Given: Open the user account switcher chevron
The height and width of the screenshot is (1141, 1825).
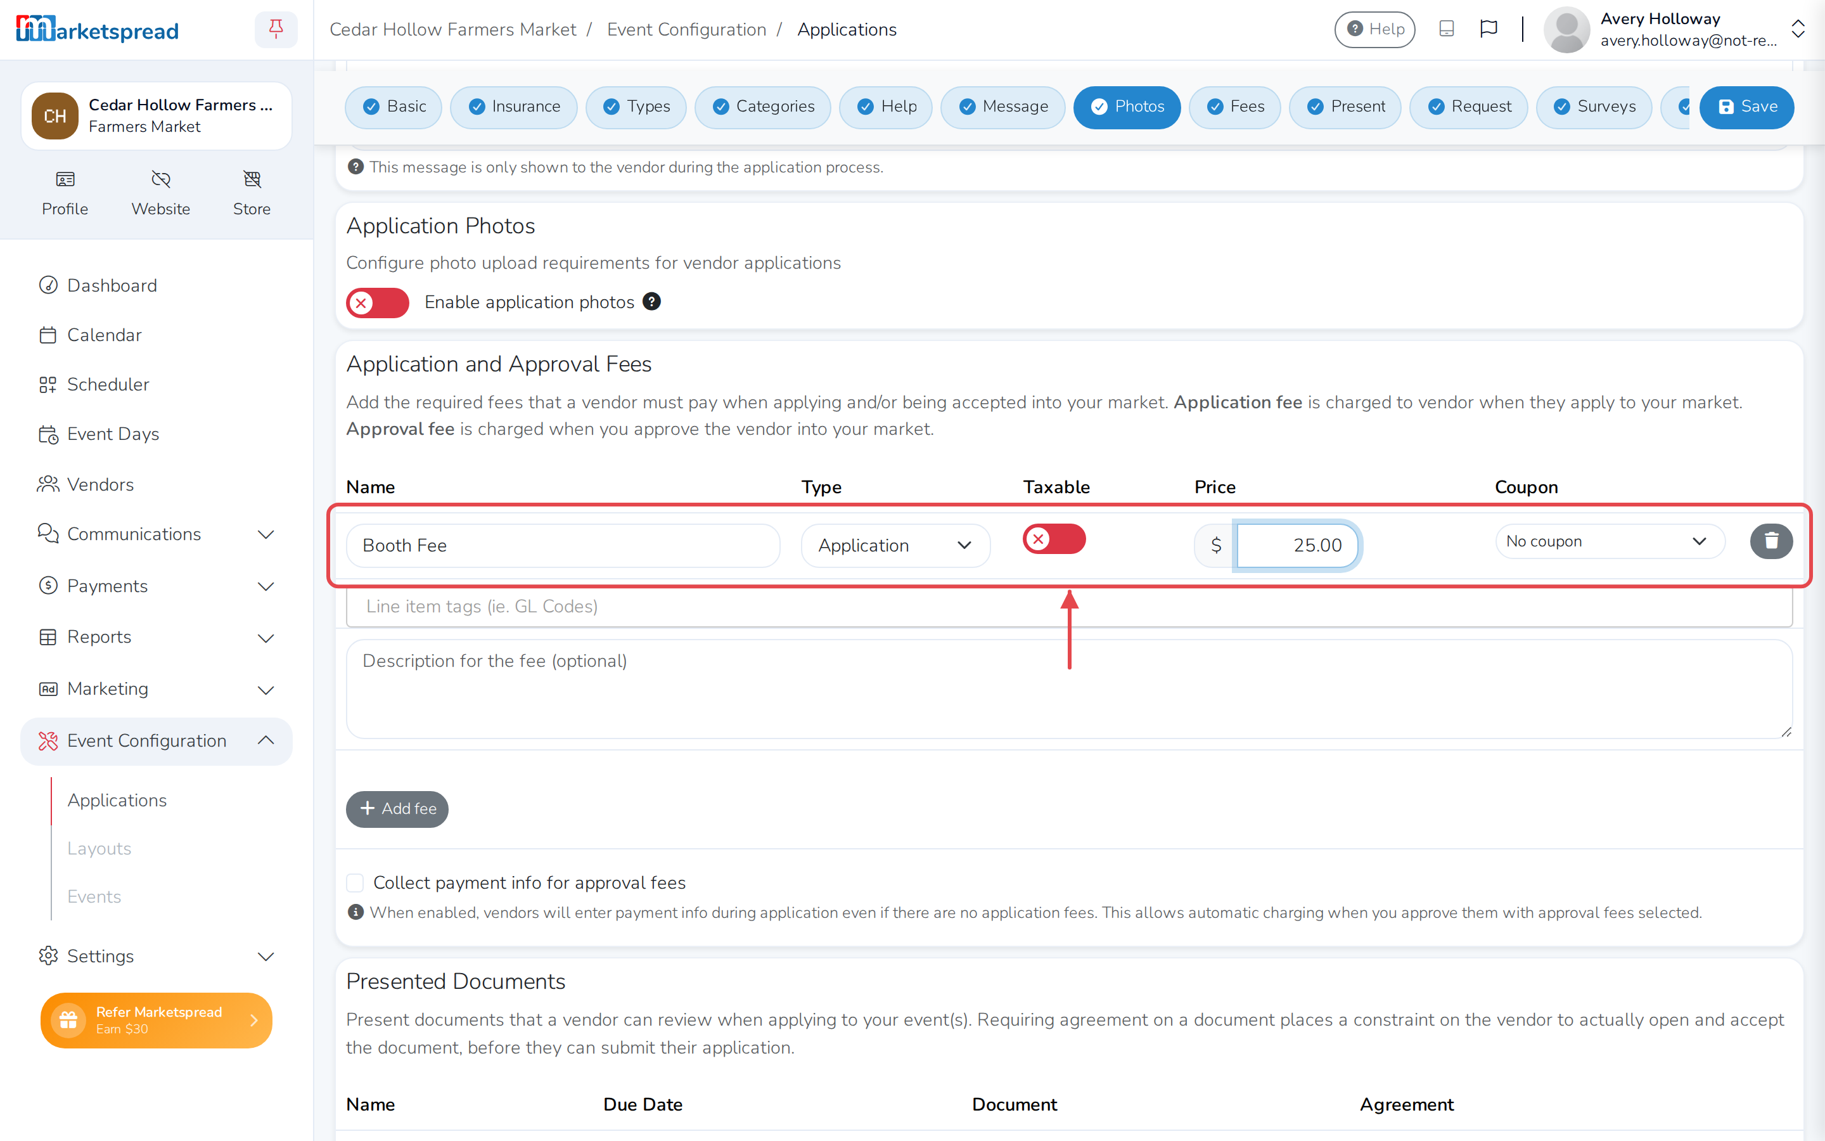Looking at the screenshot, I should [x=1798, y=29].
